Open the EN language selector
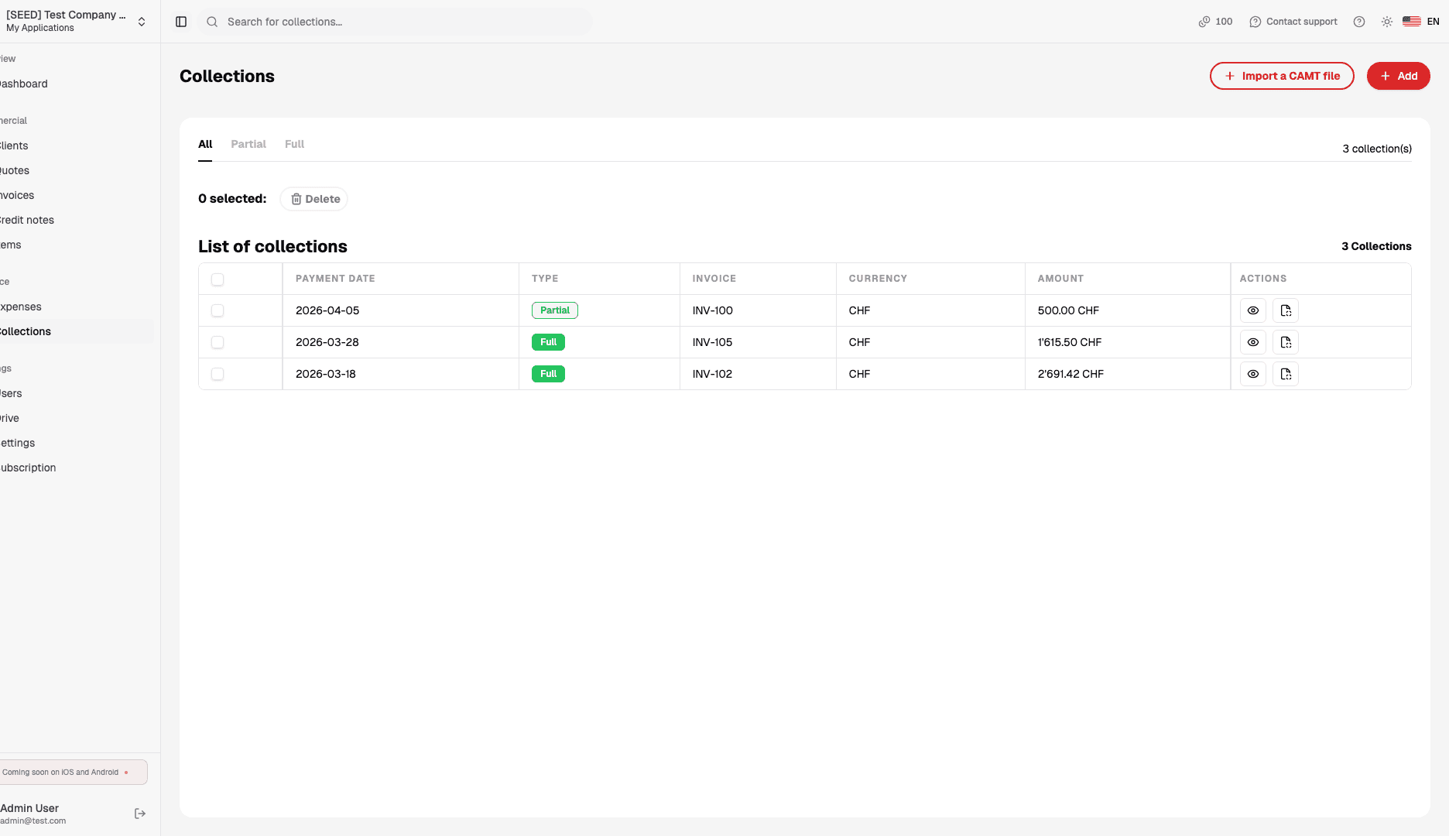Viewport: 1449px width, 836px height. 1434,21
